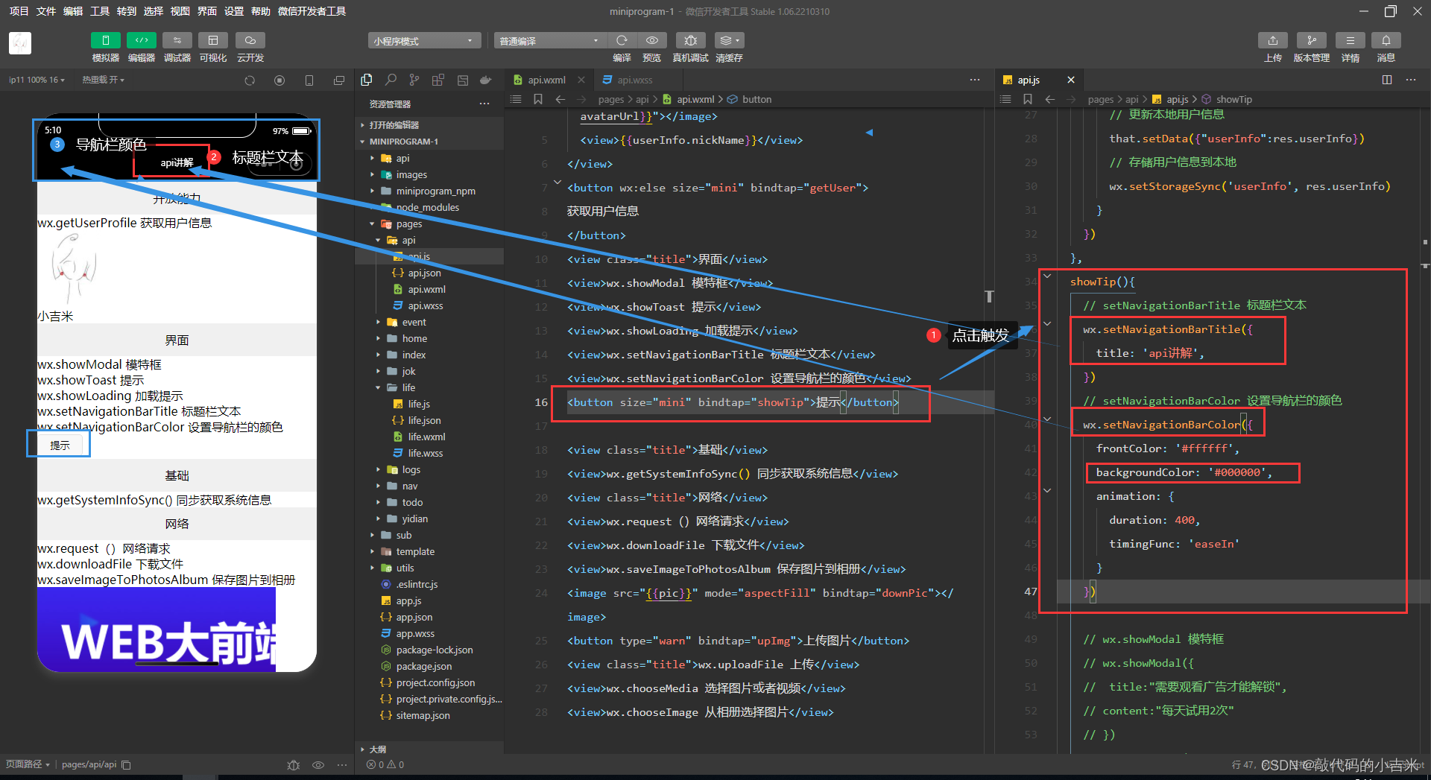Image resolution: width=1431 pixels, height=780 pixels.
Task: Refresh the simulator
Action: [250, 80]
